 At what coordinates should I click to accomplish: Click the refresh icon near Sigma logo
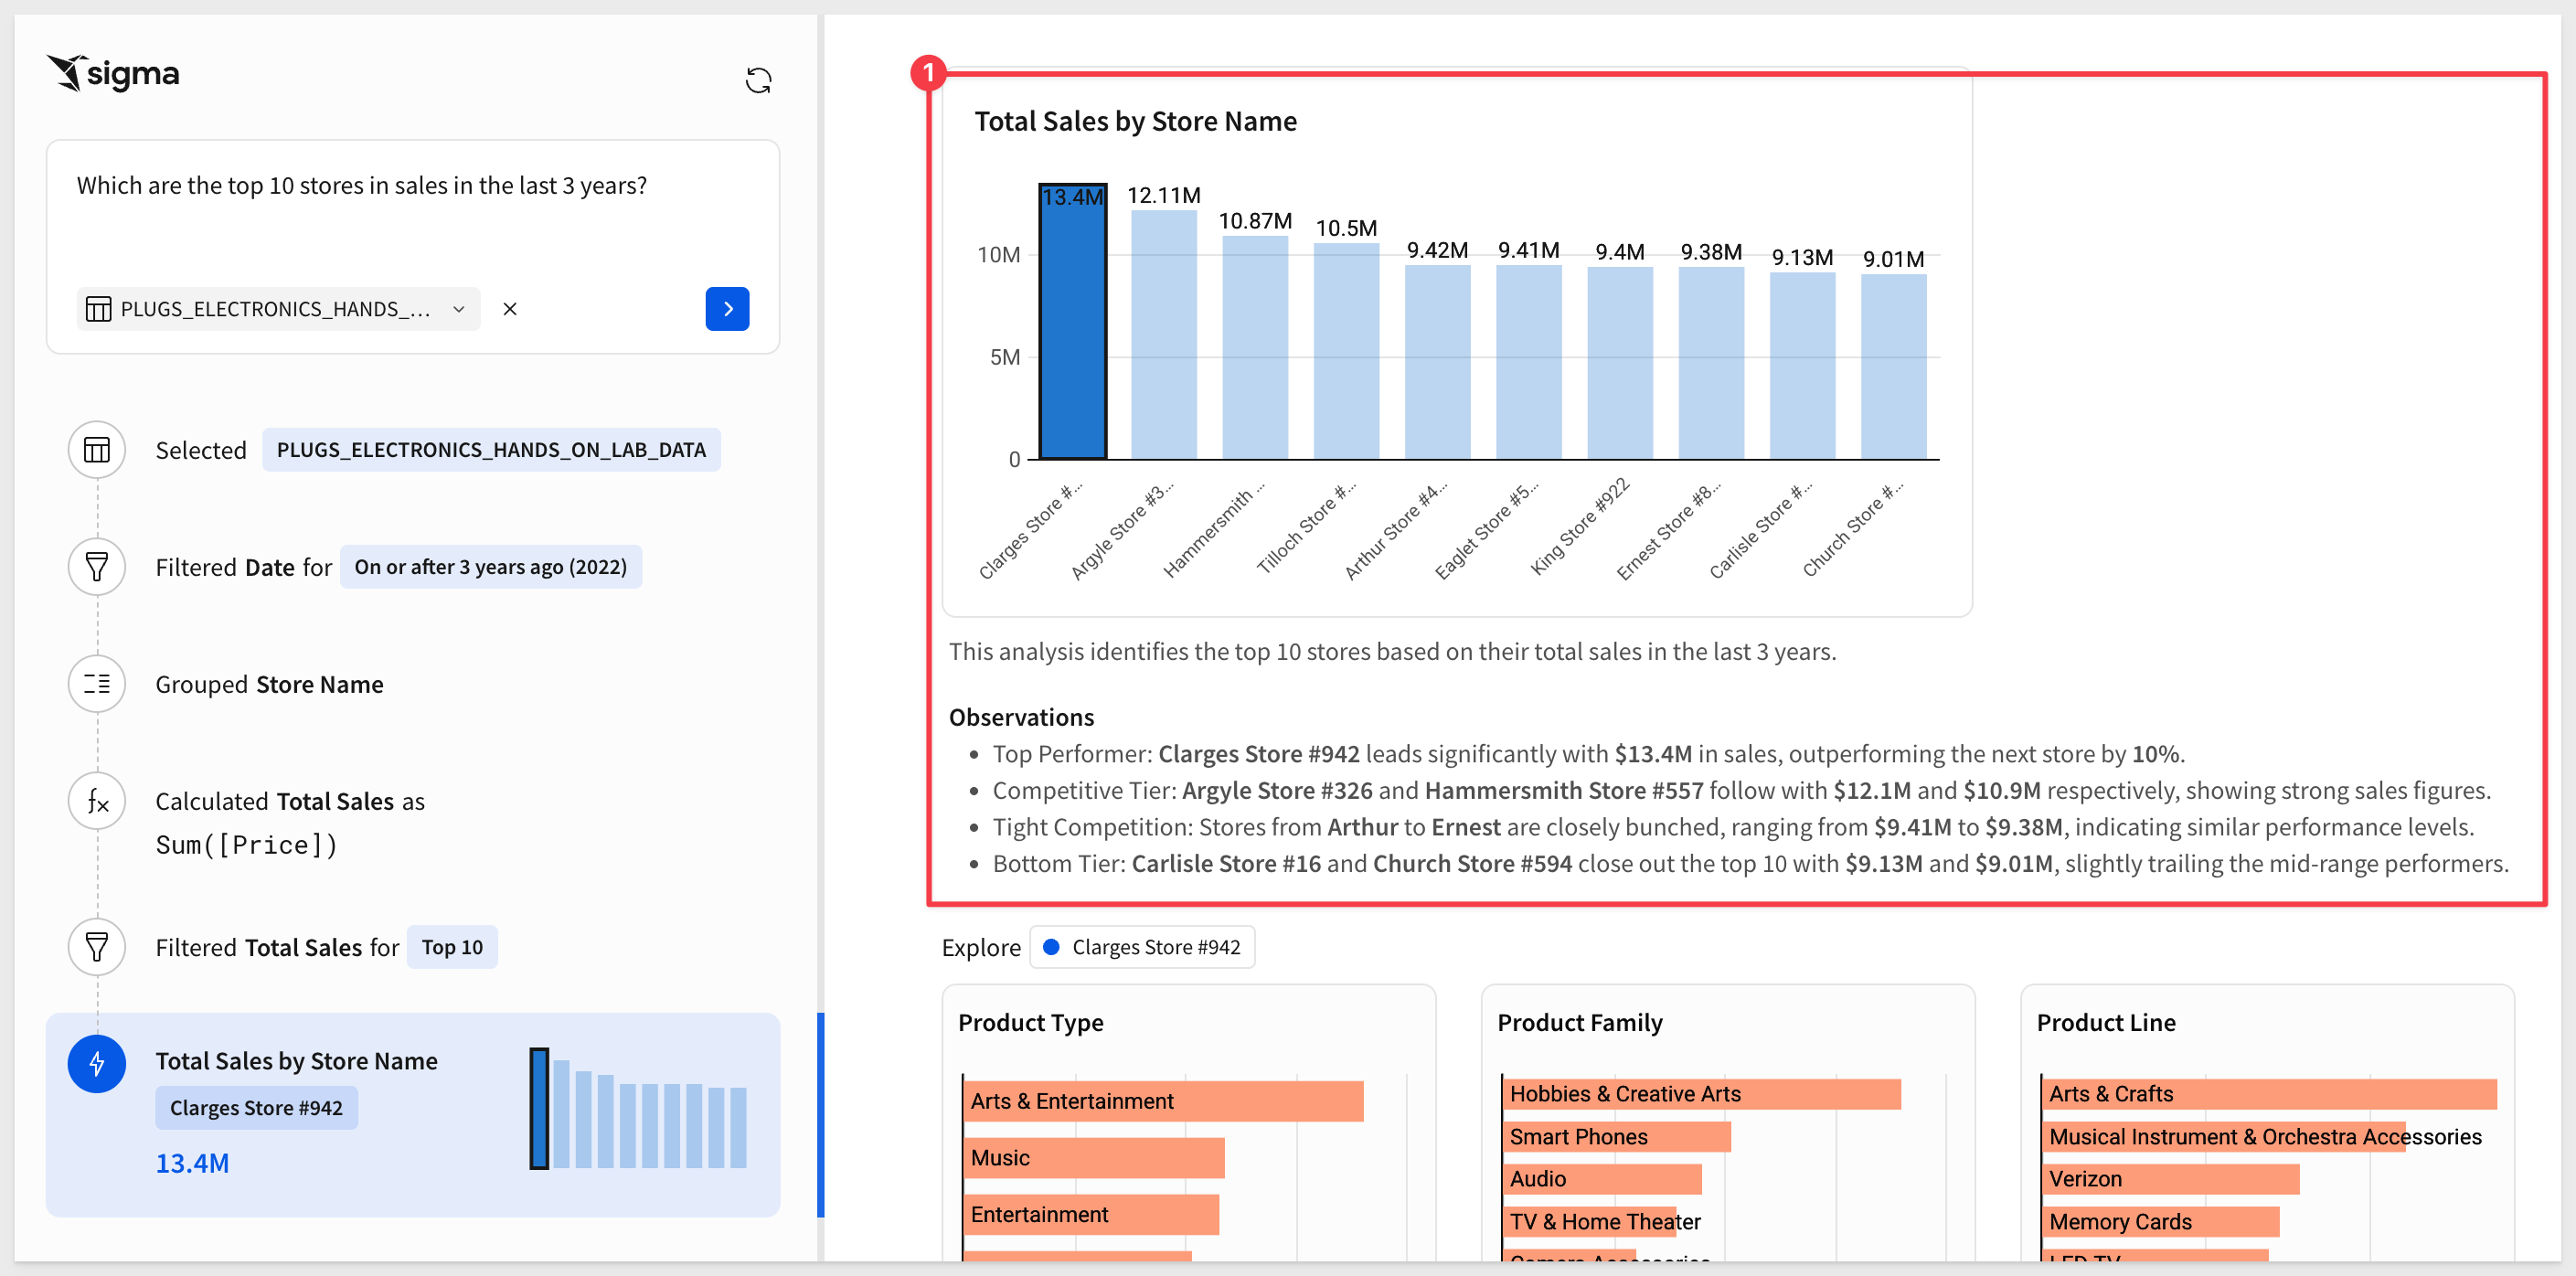(758, 80)
